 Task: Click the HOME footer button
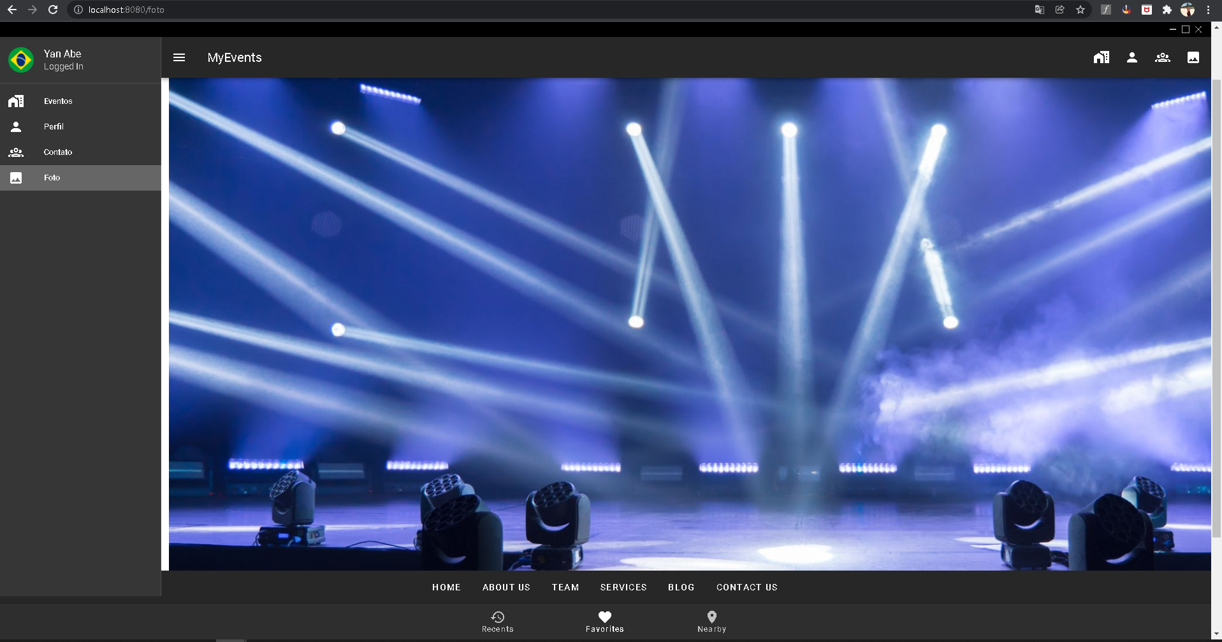coord(446,587)
